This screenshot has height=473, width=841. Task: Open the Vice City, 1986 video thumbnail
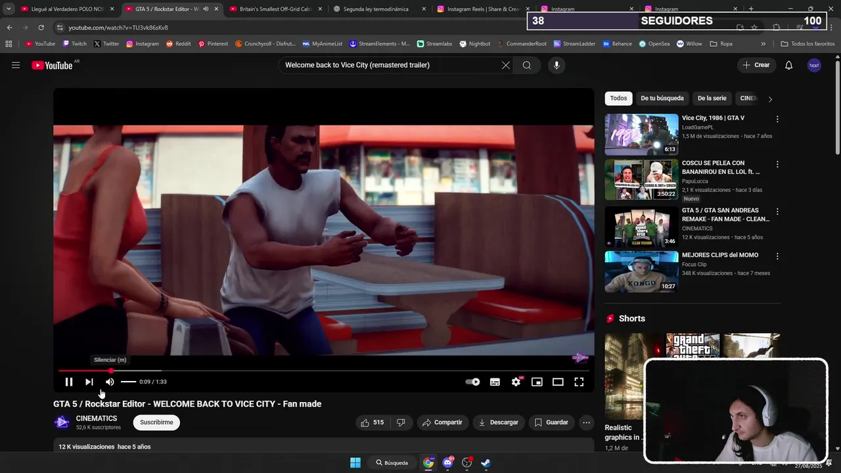641,135
